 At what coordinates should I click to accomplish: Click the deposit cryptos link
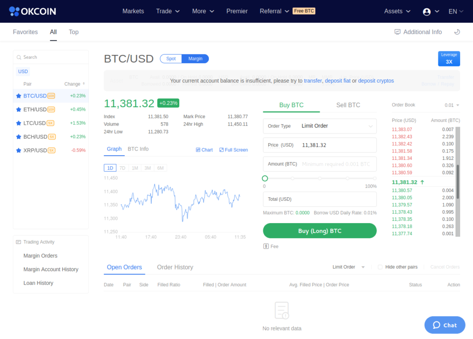(376, 81)
